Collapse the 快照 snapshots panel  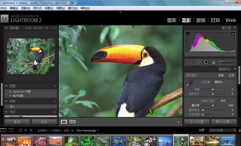(6, 101)
